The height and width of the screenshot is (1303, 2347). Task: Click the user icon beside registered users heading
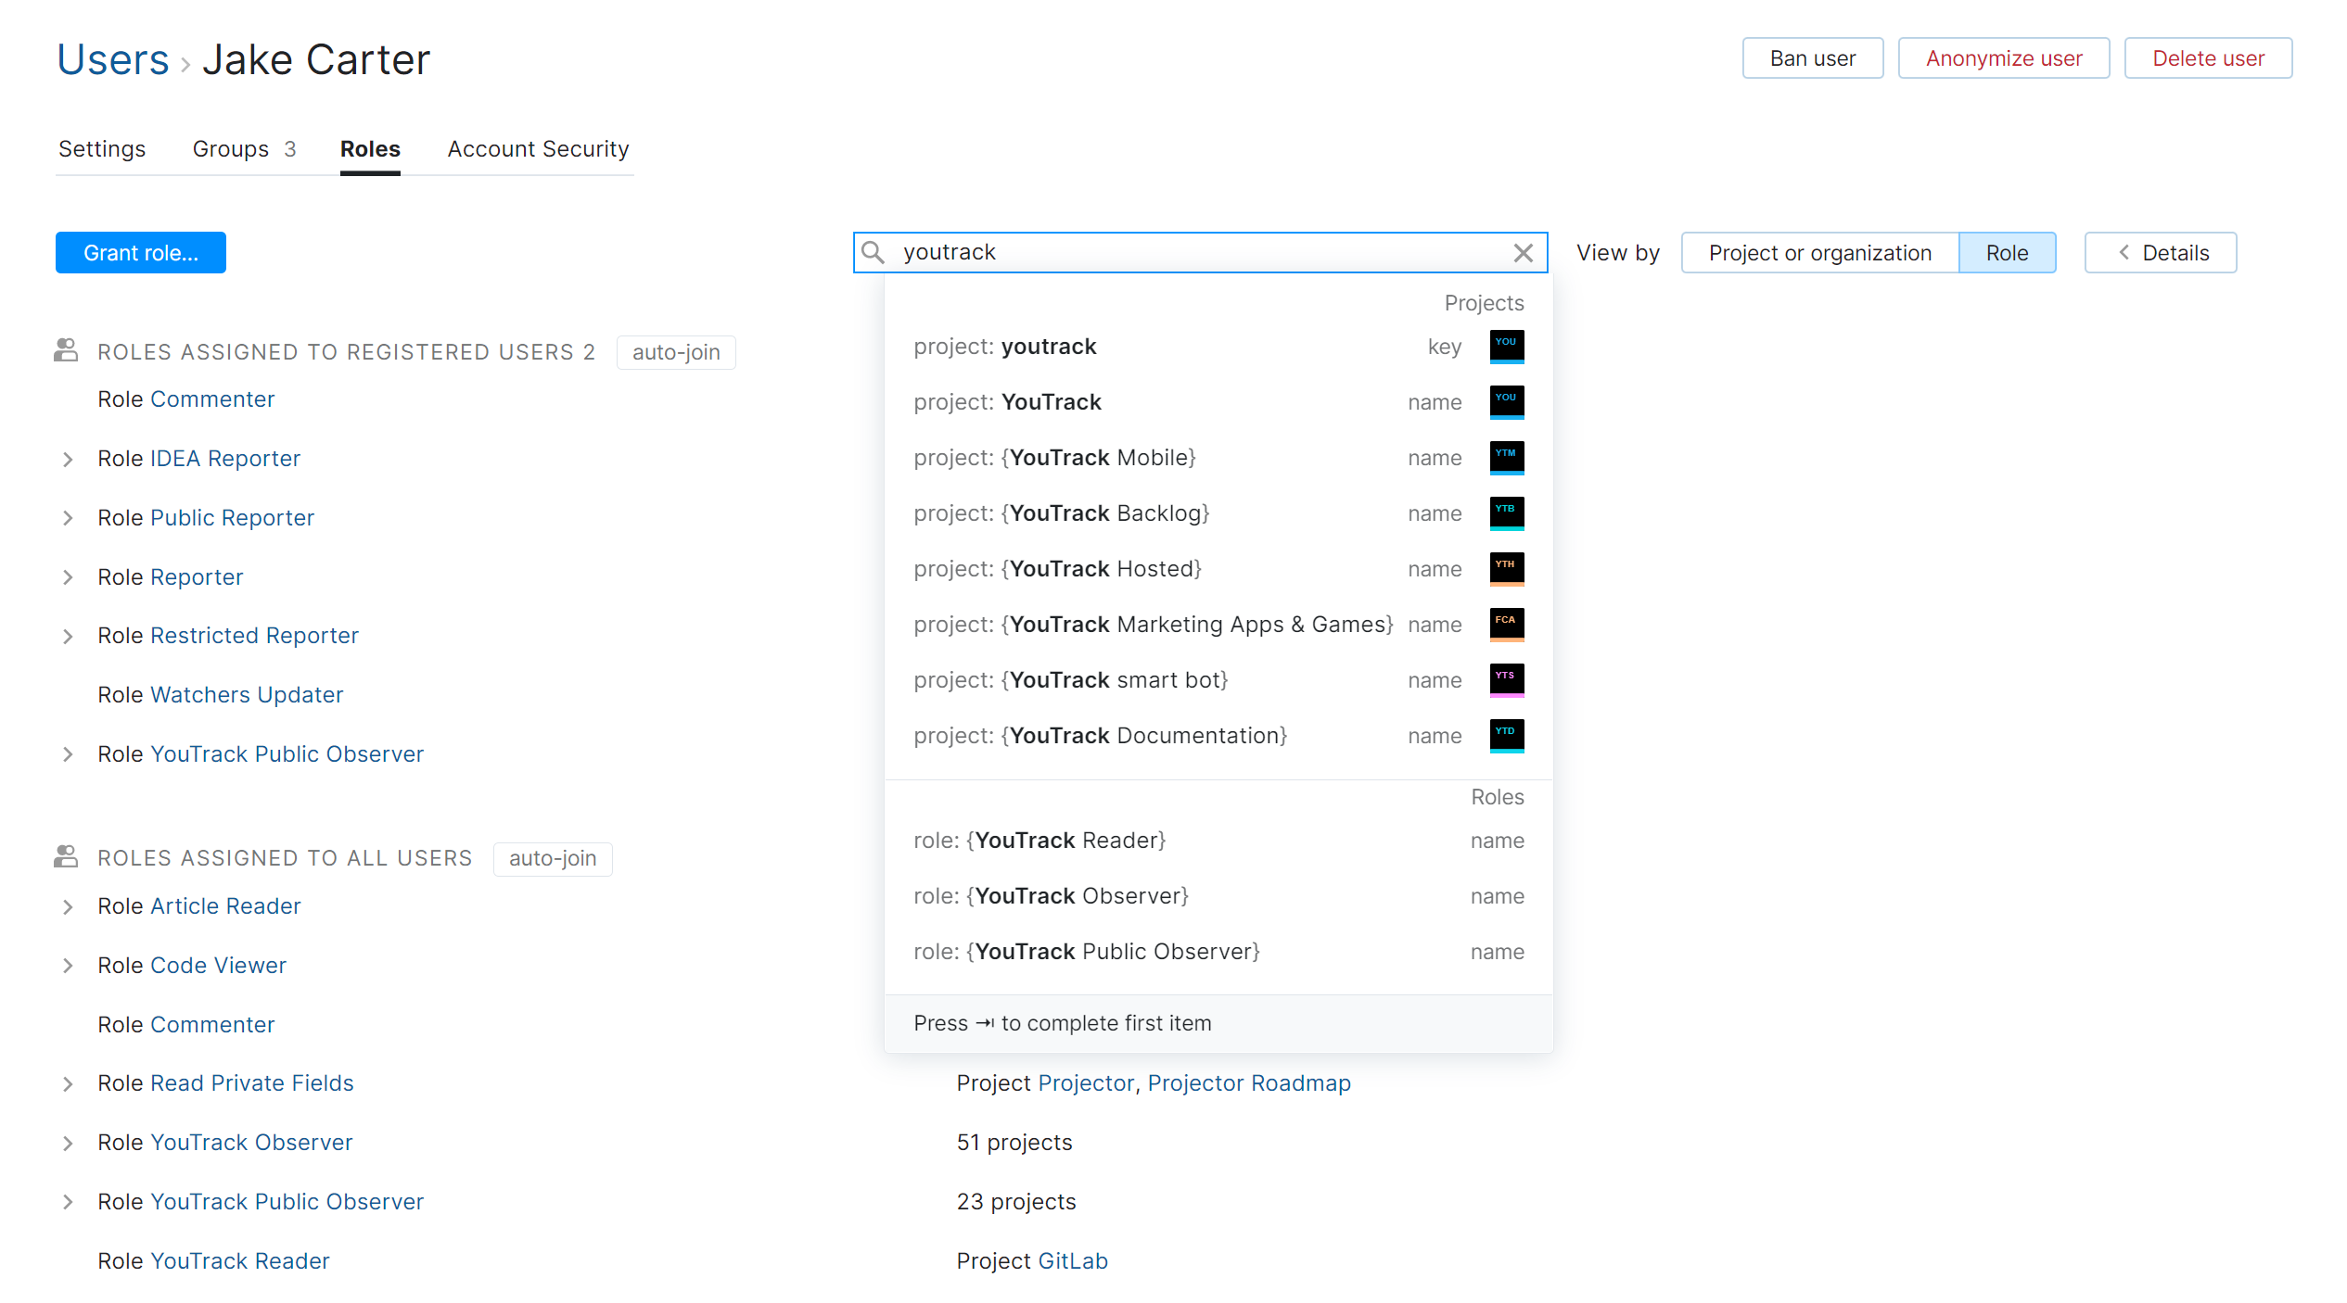point(65,350)
